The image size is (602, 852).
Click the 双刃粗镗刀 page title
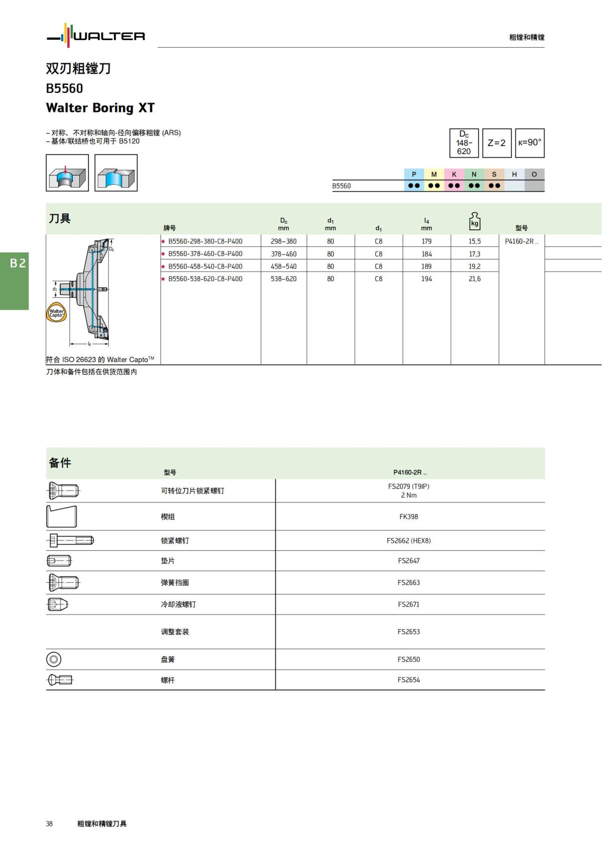[x=78, y=68]
